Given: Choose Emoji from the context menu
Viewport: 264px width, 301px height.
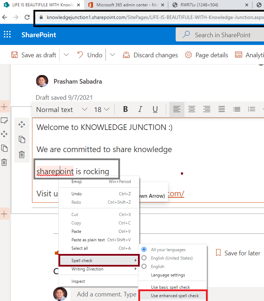Looking at the screenshot, I should (99, 182).
